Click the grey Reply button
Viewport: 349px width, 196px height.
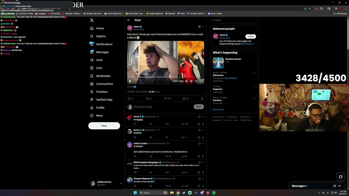click(199, 107)
